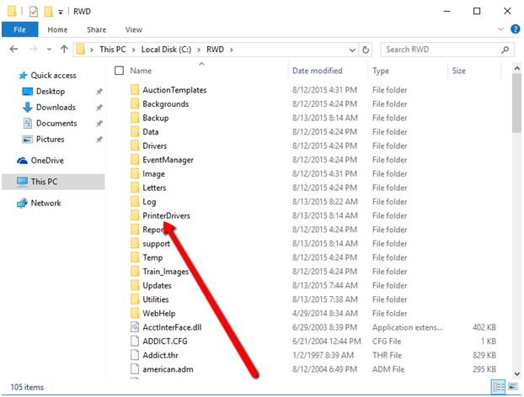Sort by the Name column header
Viewport: 524px width, 397px height.
point(141,71)
